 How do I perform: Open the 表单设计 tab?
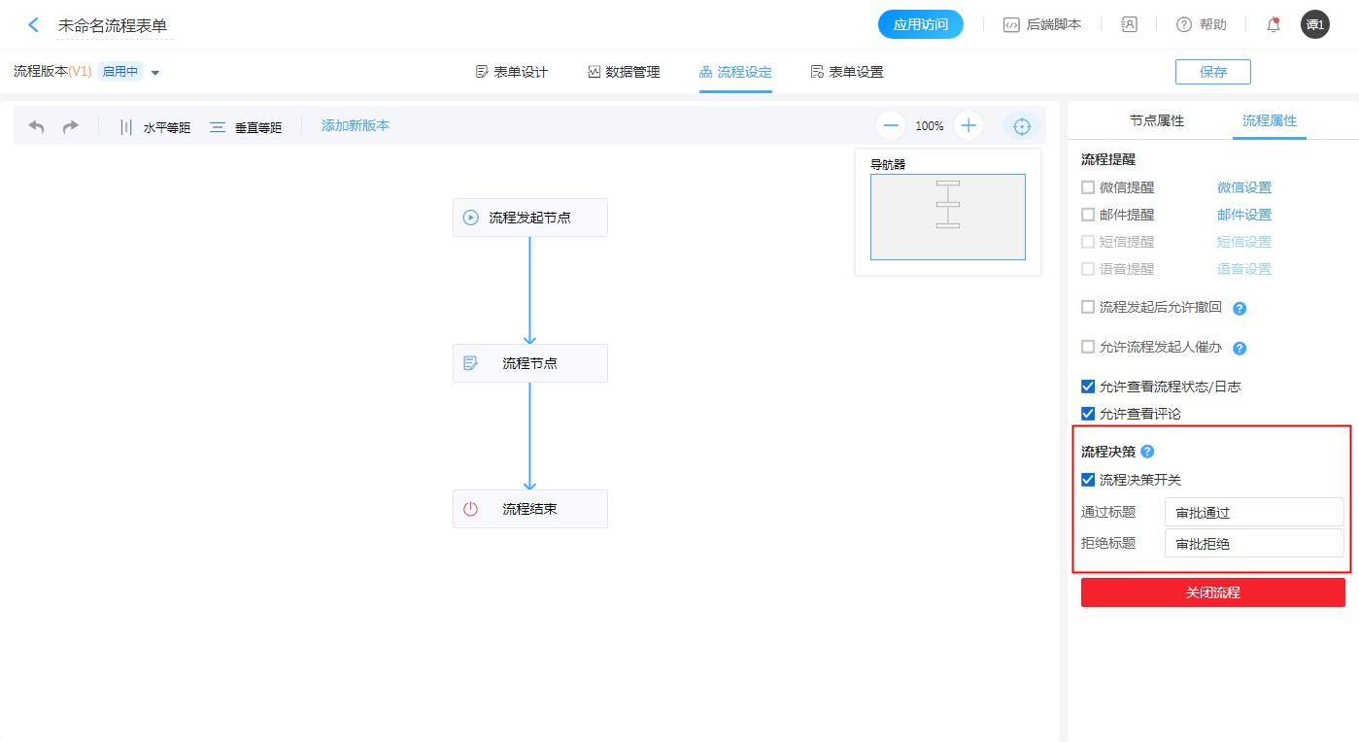(x=512, y=72)
